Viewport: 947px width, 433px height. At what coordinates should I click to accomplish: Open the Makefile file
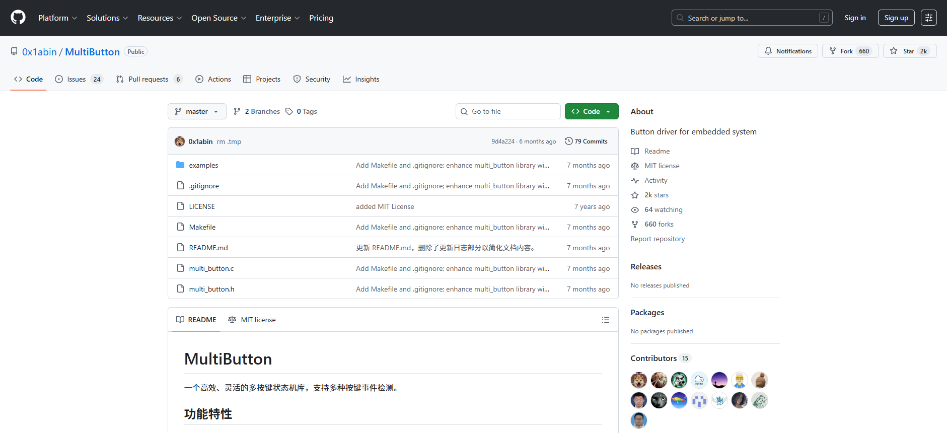(202, 227)
